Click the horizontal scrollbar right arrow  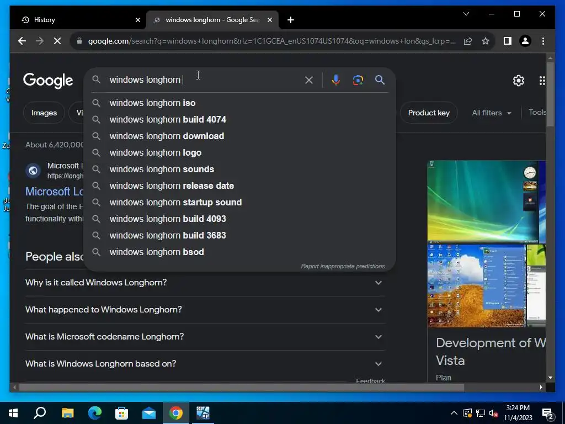coord(541,387)
